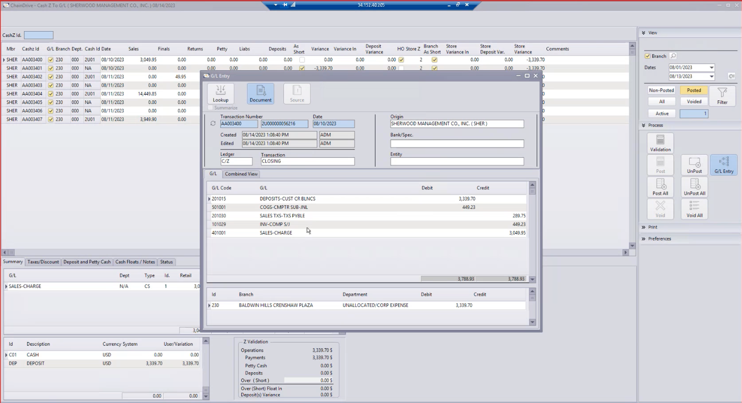
Task: Toggle HO checkbox in the AA003400 row
Action: 401,60
